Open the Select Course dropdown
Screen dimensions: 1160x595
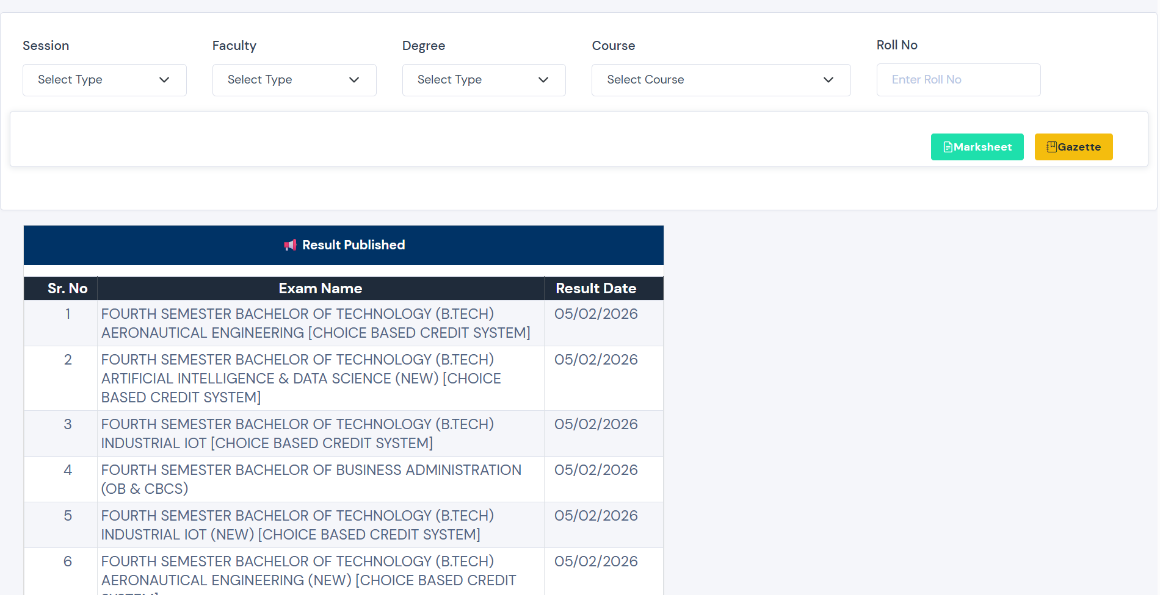(x=720, y=80)
